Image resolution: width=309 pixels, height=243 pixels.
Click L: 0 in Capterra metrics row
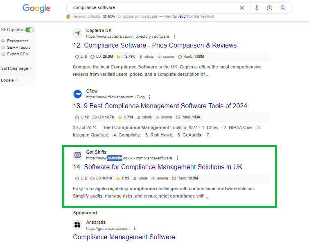[x=81, y=57]
